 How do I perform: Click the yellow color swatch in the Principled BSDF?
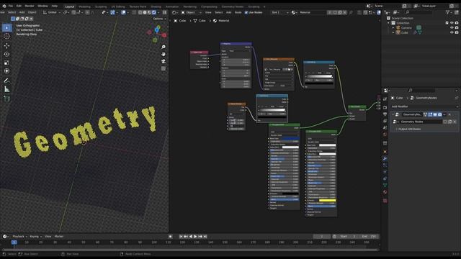click(327, 200)
